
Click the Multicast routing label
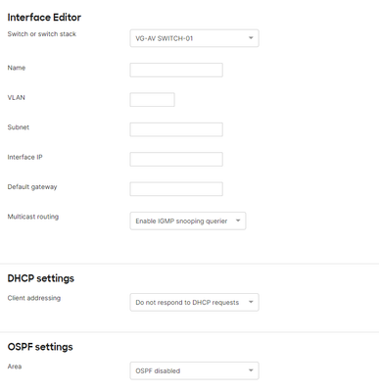tap(33, 217)
